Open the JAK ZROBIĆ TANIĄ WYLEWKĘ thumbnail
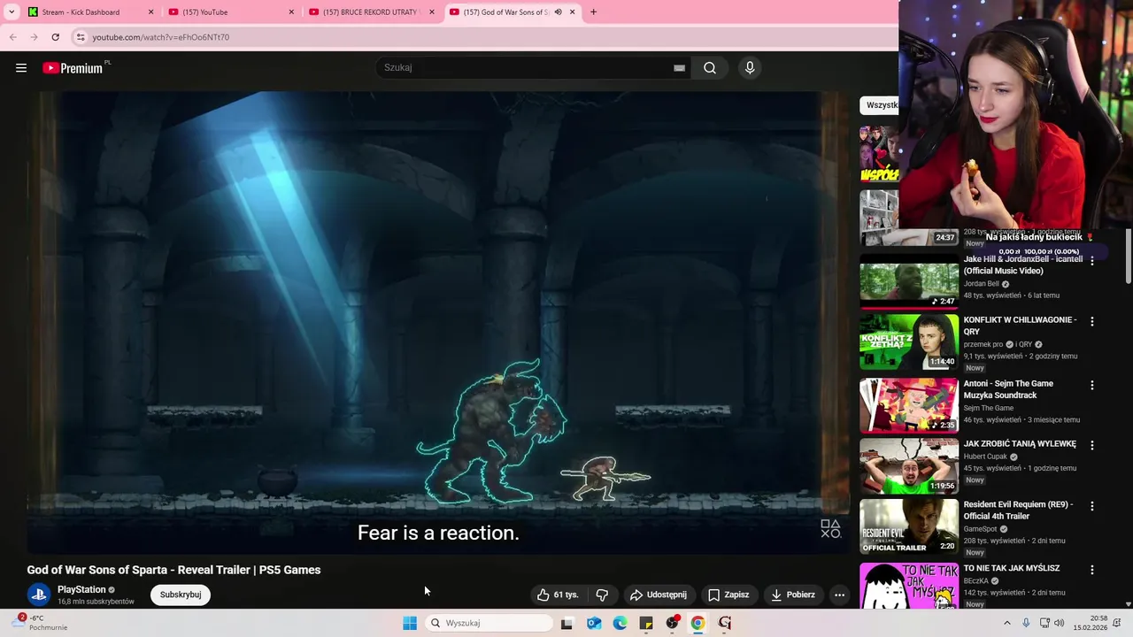 909,465
